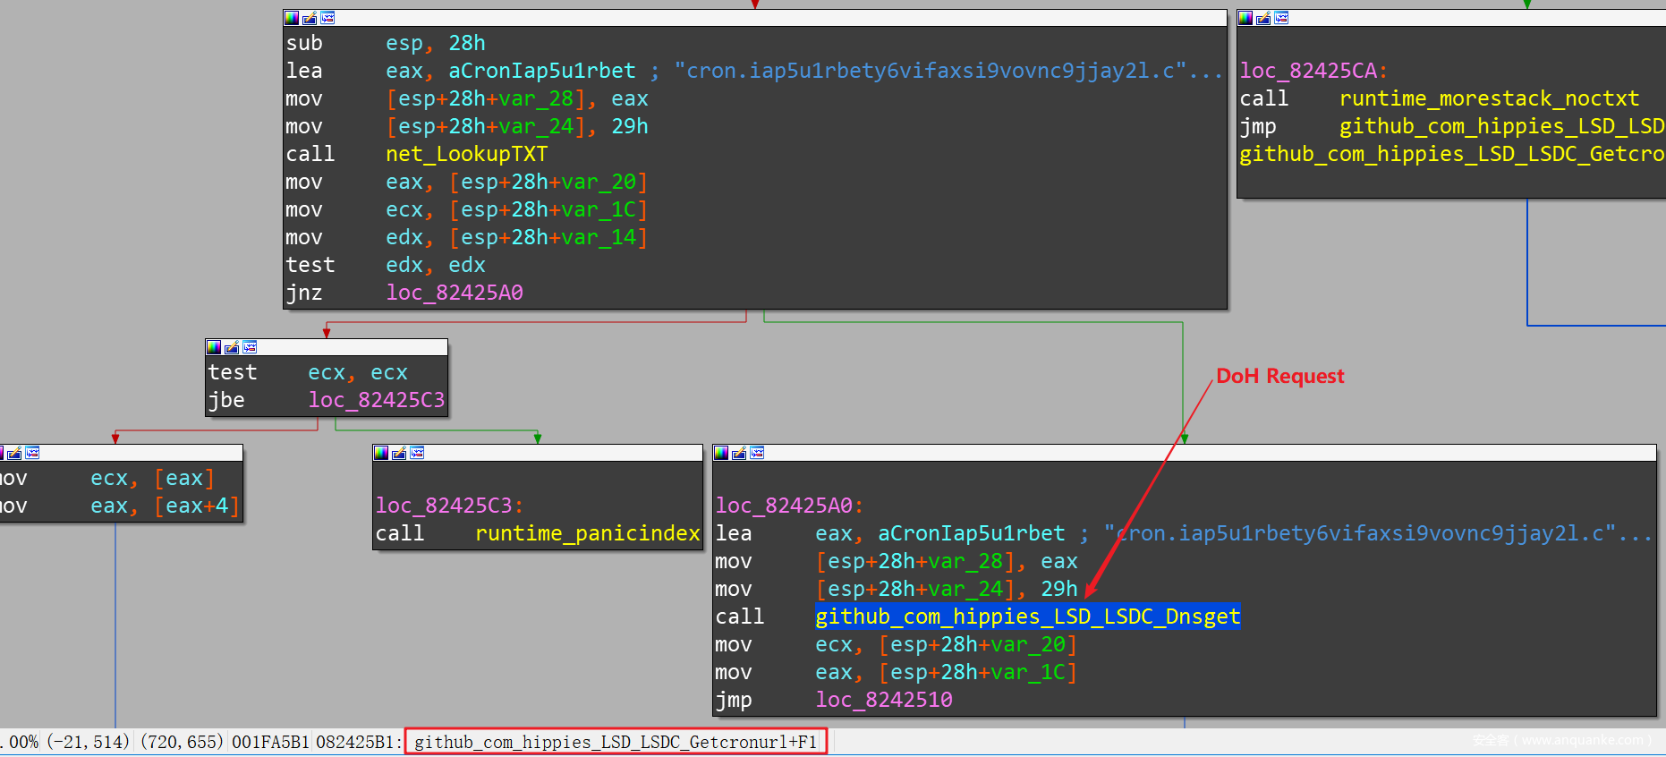The image size is (1666, 757).
Task: Click the color icon on the net_LookupTXT node
Action: click(292, 18)
